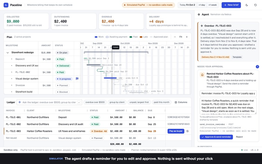262x164 pixels.
Task: Click Fit to fit the timeline
Action: [x=181, y=37]
